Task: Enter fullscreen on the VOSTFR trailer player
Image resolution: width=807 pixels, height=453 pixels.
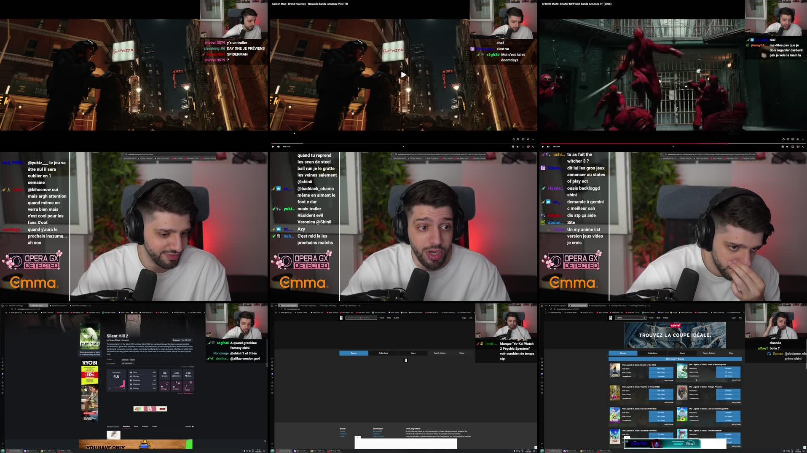Action: click(x=533, y=147)
